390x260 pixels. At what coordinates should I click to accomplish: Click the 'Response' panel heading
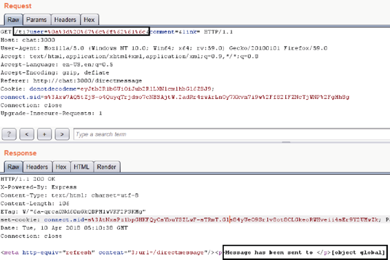pos(21,153)
